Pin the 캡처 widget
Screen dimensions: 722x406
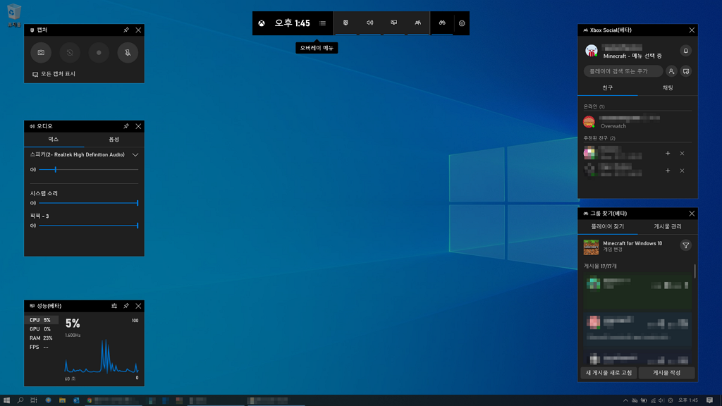coord(126,30)
